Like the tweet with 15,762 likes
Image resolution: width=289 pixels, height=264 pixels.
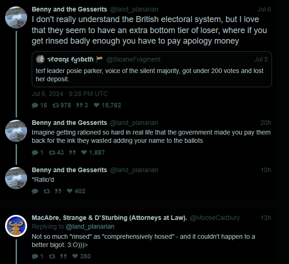tap(96, 105)
